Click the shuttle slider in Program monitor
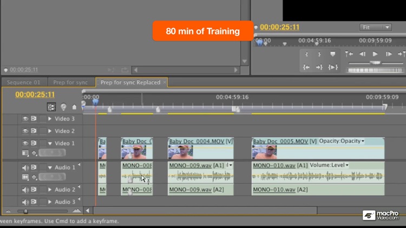Viewport: 406px width, 228px height. (x=375, y=63)
